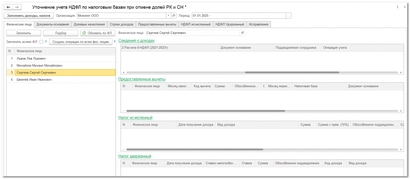Click the Предоставленные вычеты table horizontal scrollbar thumb

click(x=205, y=111)
